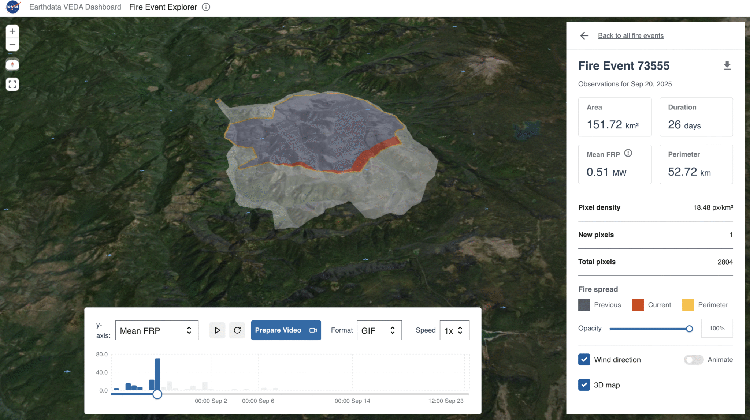
Task: Open the y-axis metric dropdown
Action: coord(157,330)
